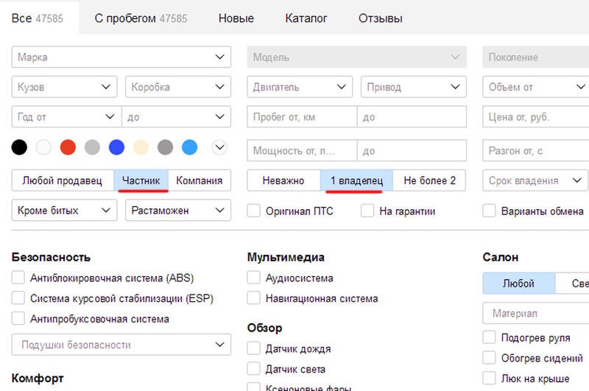Choose the blue color circle
Image resolution: width=589 pixels, height=391 pixels.
click(x=116, y=148)
